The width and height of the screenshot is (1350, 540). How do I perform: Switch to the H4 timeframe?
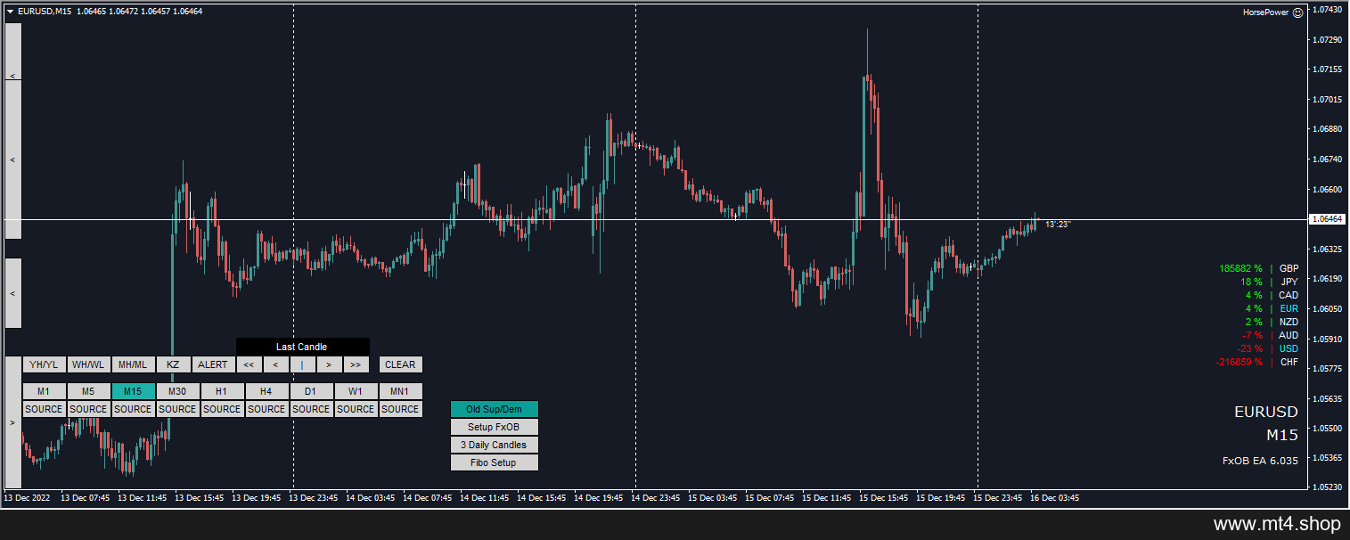(267, 391)
